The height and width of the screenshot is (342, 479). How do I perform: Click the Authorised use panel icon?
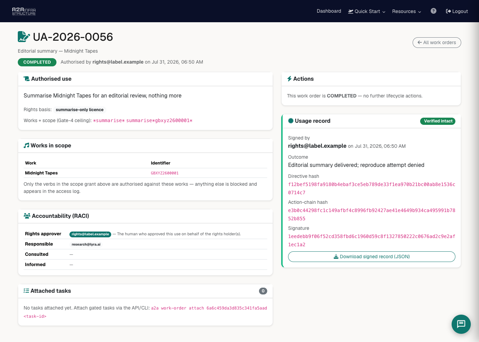pyautogui.click(x=26, y=79)
